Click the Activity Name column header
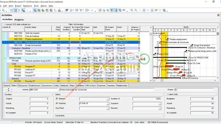Viewport: 221px width, 124px height. pyautogui.click(x=38, y=29)
